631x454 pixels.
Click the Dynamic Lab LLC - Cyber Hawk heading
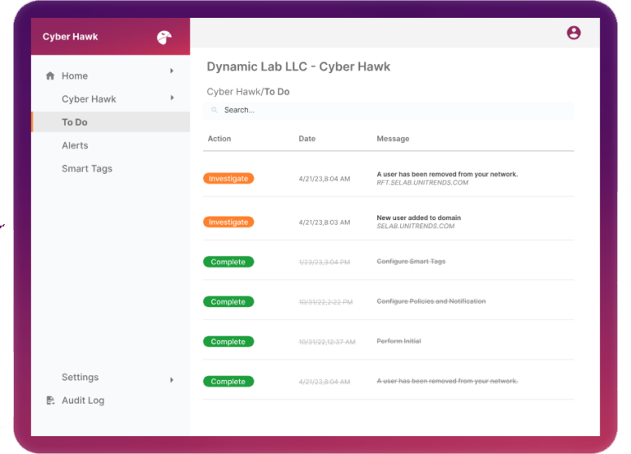[x=298, y=66]
